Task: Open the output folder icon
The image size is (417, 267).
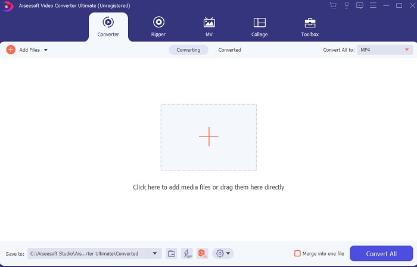Action: click(x=172, y=253)
